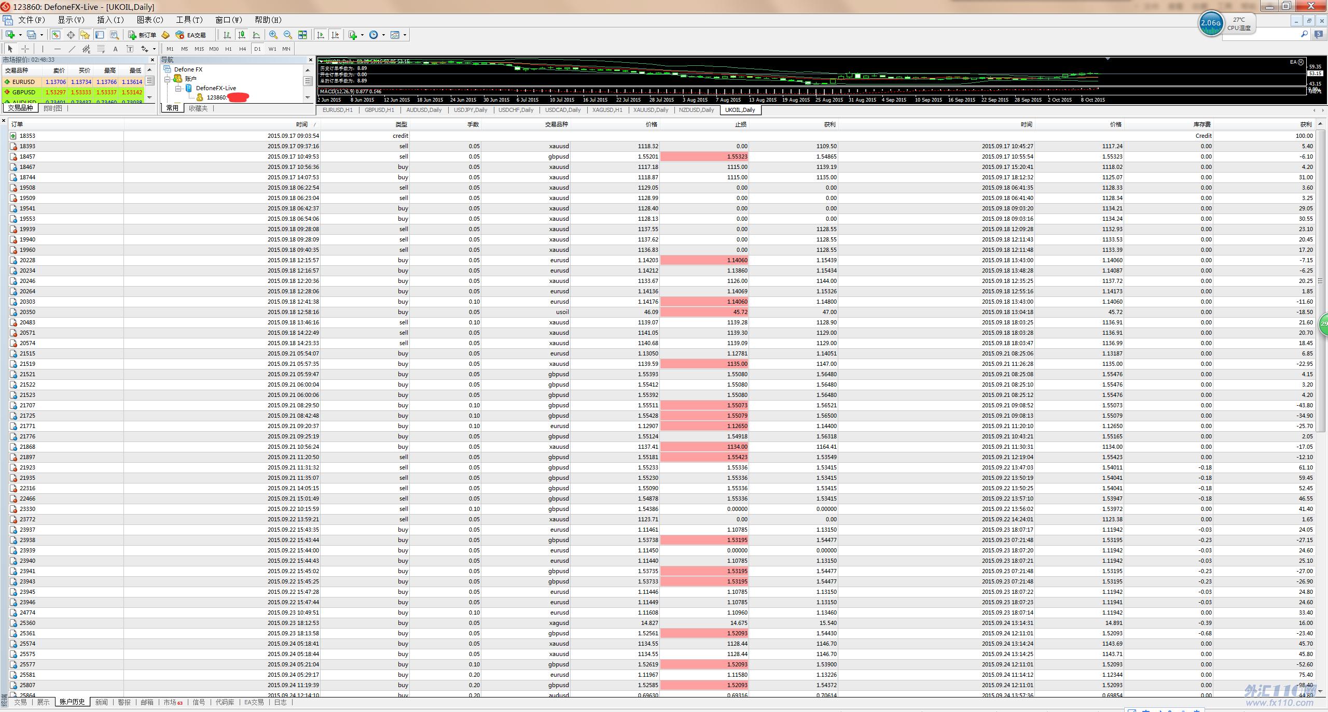The width and height of the screenshot is (1328, 712).
Task: Open the 图表(C) menu
Action: pyautogui.click(x=150, y=20)
